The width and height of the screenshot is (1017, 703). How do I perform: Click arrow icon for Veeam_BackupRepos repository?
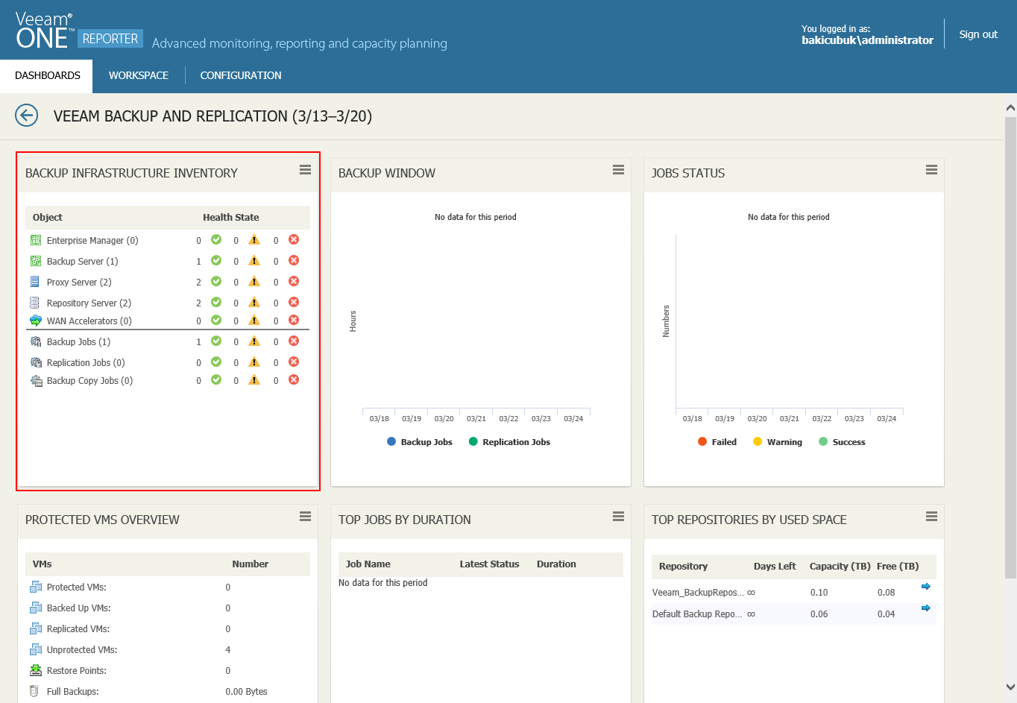click(925, 587)
